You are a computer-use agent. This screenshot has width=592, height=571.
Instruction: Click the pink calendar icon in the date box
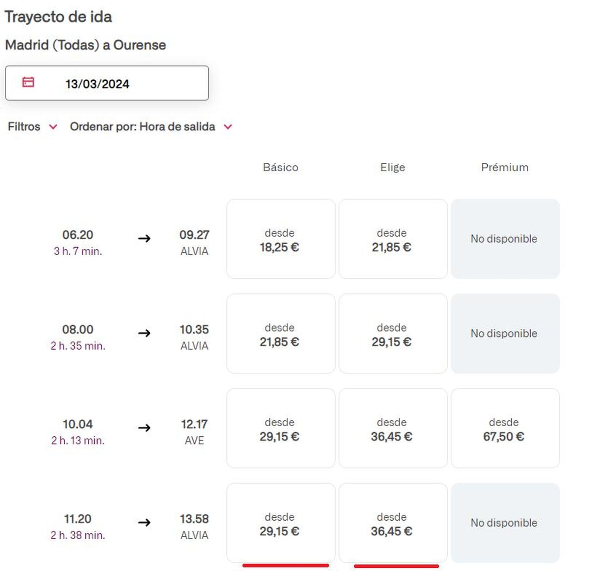tap(29, 83)
